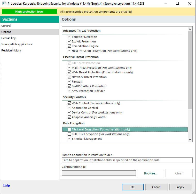Open Revision history section
Viewport: 196px width, 194px height.
(x=30, y=50)
